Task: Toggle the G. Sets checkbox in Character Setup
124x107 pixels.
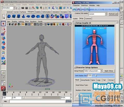Action: coord(105,28)
